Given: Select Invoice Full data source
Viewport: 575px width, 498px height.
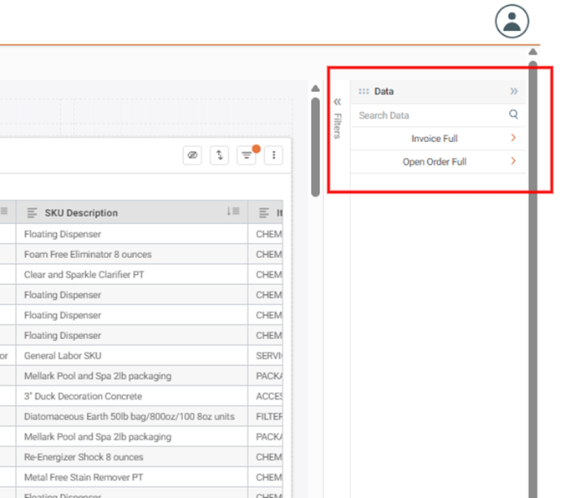Looking at the screenshot, I should click(x=434, y=139).
